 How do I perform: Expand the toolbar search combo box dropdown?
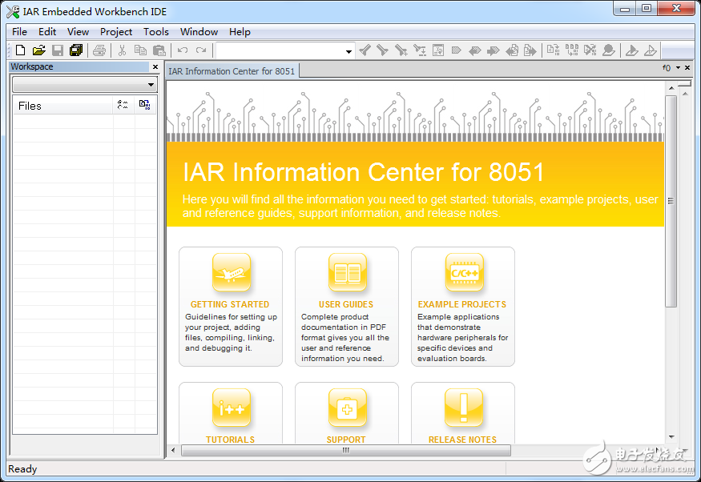point(348,51)
